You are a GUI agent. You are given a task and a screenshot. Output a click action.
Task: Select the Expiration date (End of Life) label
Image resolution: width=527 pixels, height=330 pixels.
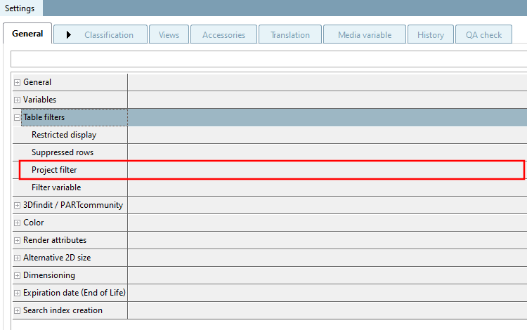(x=74, y=292)
